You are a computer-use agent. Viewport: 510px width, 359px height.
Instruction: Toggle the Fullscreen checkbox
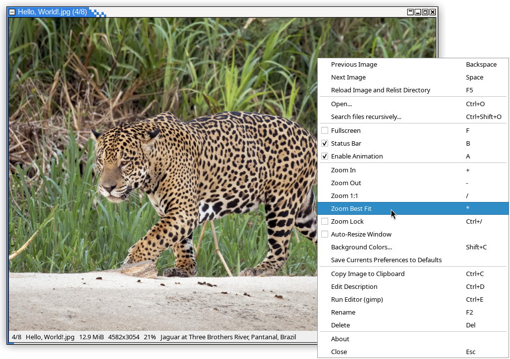(325, 130)
